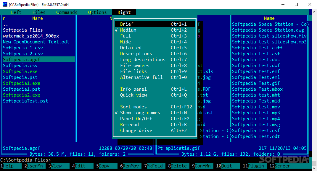The height and width of the screenshot is (171, 317).
Task: Open the Files menu
Action: point(39,12)
